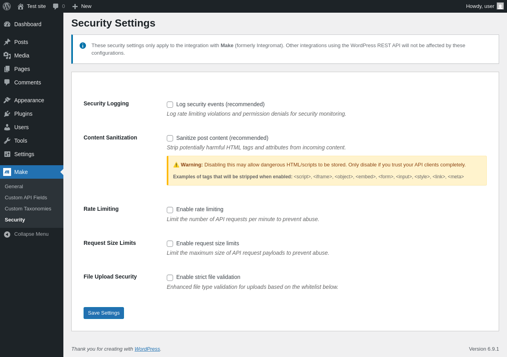Click the Make plugin logo icon
Viewport: 507px width, 357px height.
pos(7,172)
